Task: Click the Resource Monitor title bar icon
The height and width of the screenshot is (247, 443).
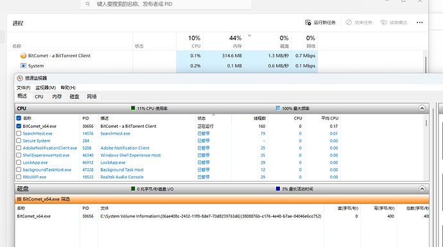Action: 20,78
